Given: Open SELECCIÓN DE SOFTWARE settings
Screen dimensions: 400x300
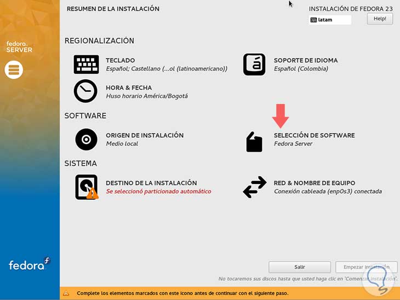Looking at the screenshot, I should click(x=315, y=135).
